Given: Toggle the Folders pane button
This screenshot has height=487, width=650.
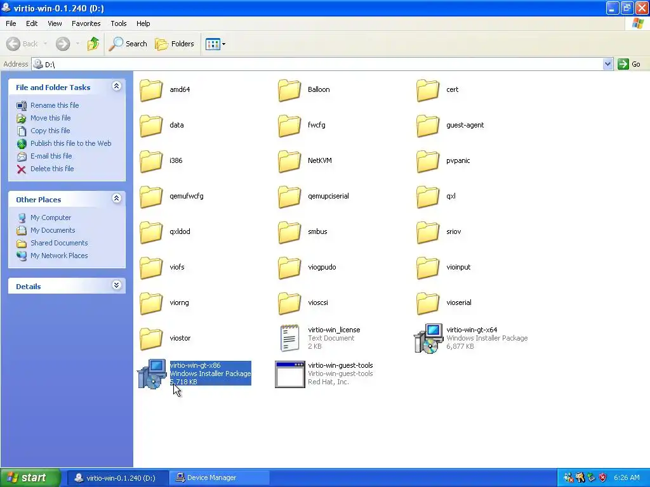Looking at the screenshot, I should [x=175, y=44].
